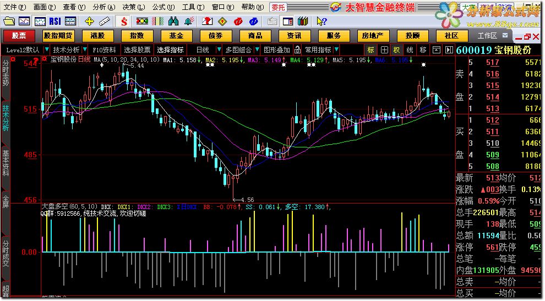Select the 港股 category button
545x301 pixels.
point(97,35)
